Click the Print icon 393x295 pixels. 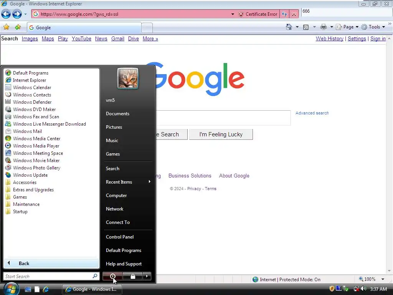point(324,27)
